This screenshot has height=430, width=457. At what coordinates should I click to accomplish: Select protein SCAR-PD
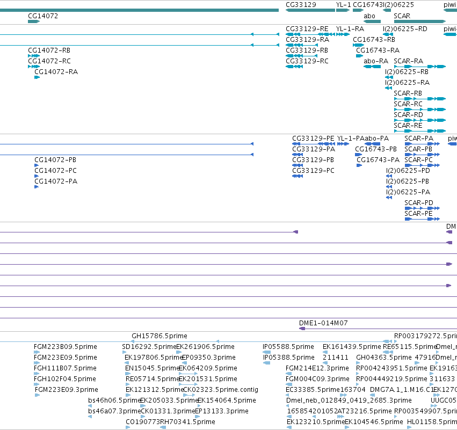(418, 203)
